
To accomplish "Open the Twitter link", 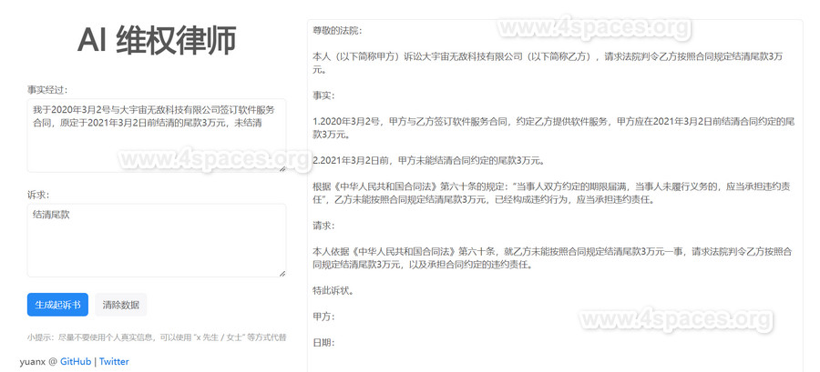I will [114, 361].
